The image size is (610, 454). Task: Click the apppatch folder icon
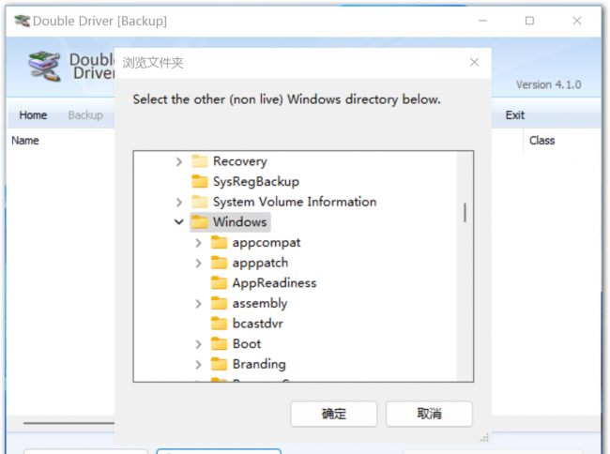[219, 263]
